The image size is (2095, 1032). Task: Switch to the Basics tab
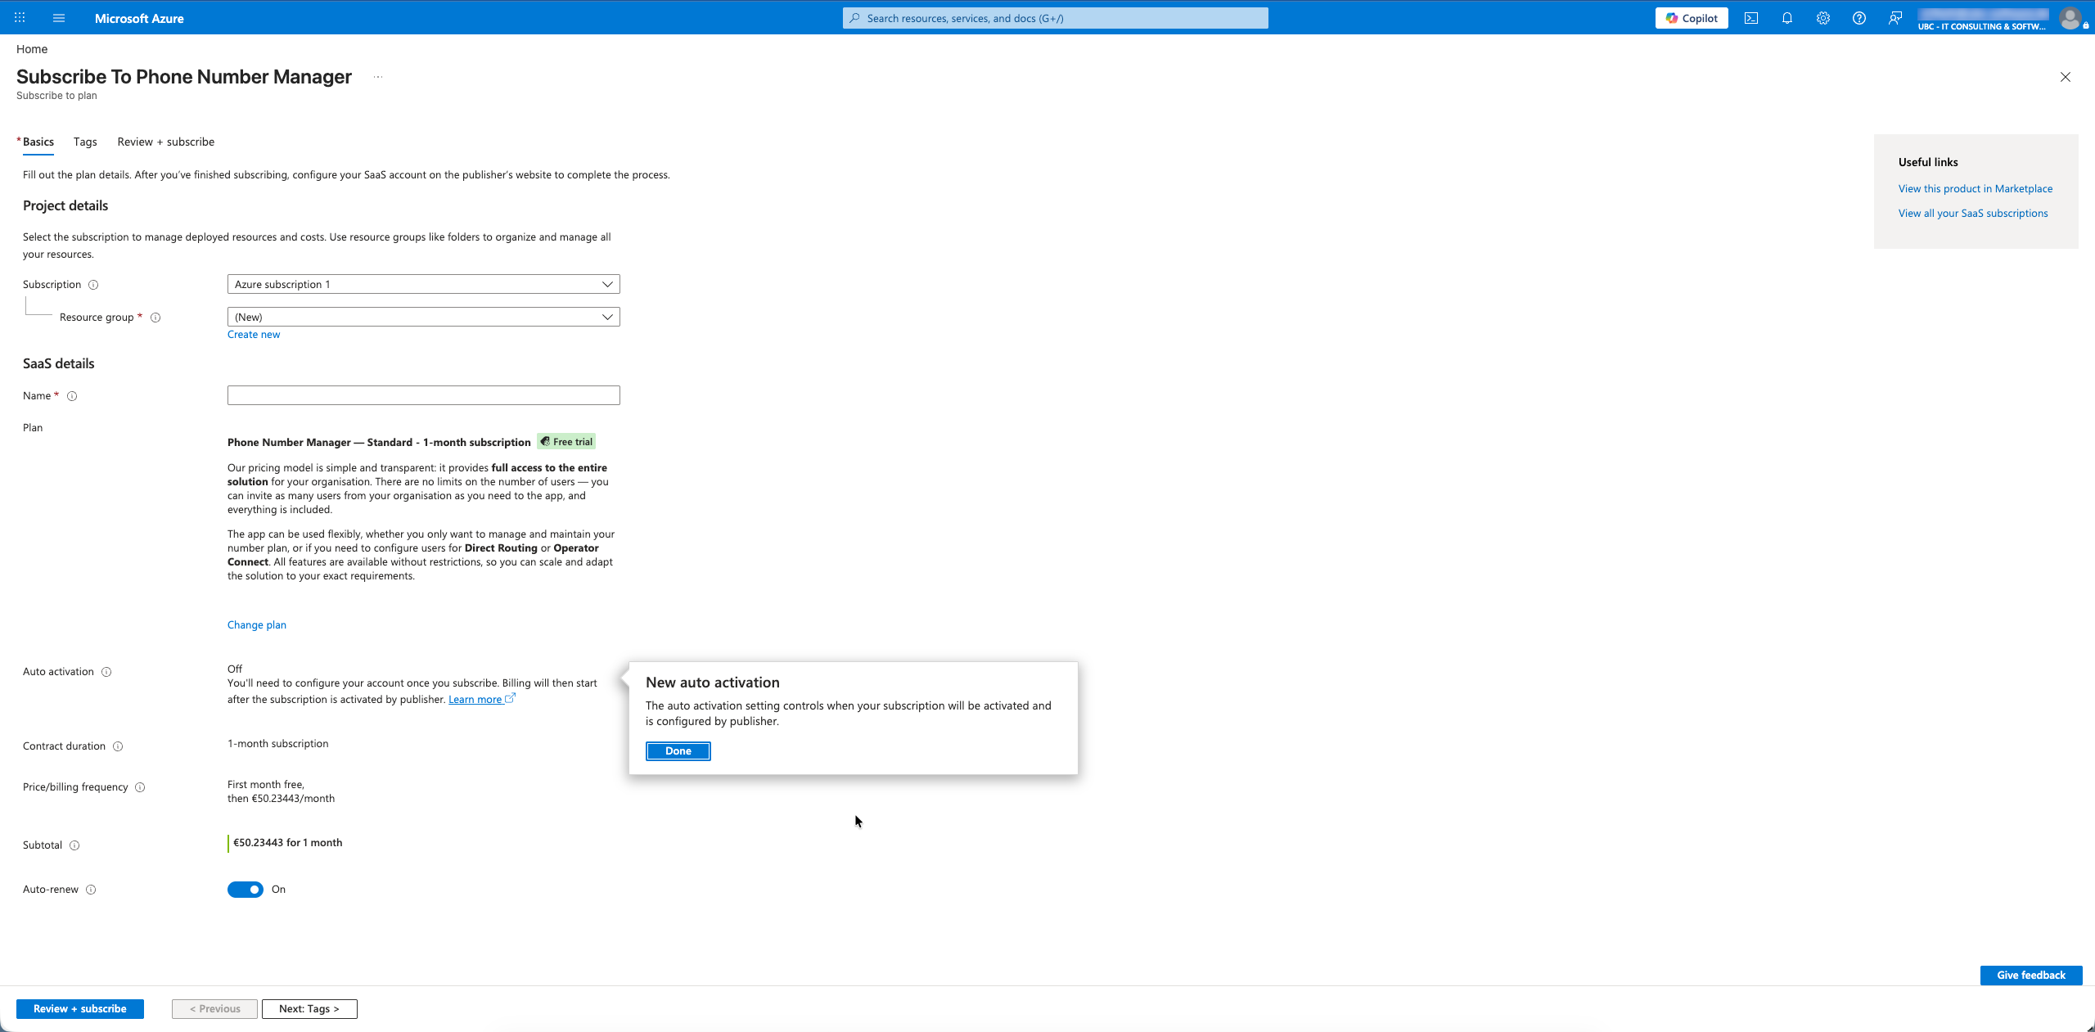pyautogui.click(x=38, y=142)
